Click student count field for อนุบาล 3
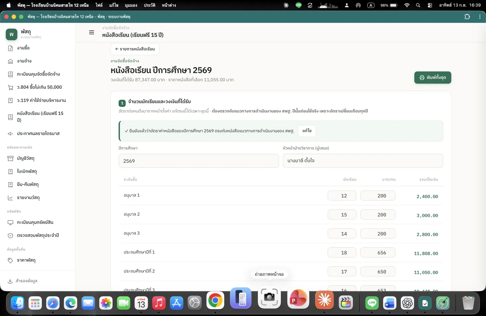Screen dimensions: 486x316 pyautogui.click(x=342, y=234)
